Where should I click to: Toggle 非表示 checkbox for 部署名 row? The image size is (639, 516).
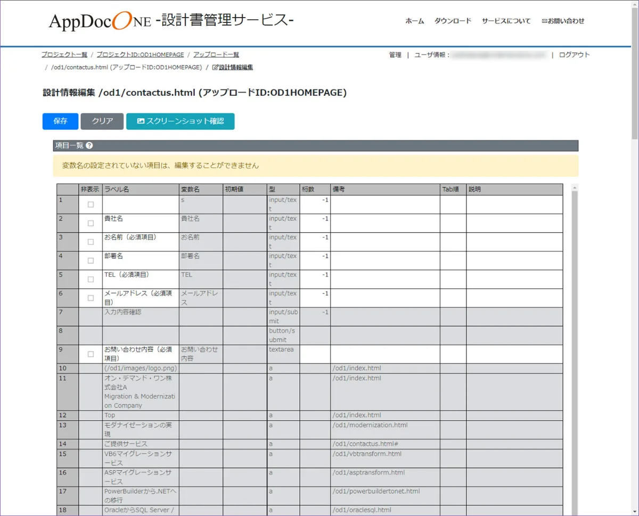pyautogui.click(x=91, y=260)
